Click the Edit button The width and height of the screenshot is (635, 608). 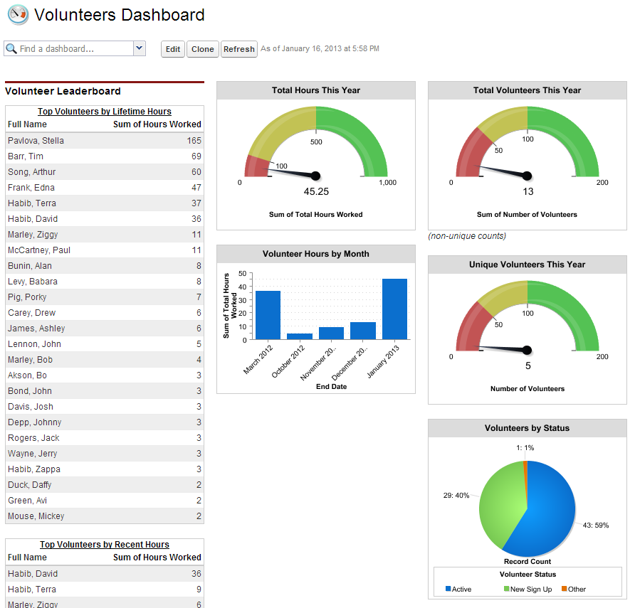point(172,49)
